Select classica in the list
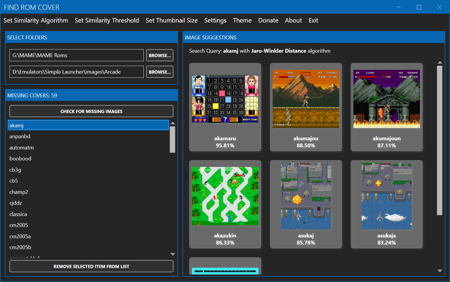450x282 pixels. [x=88, y=214]
